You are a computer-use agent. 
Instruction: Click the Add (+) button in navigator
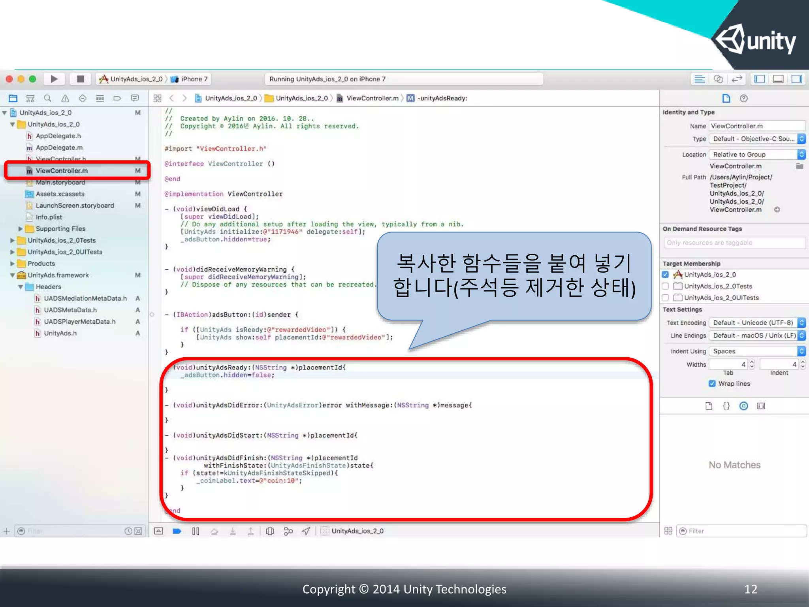[6, 531]
